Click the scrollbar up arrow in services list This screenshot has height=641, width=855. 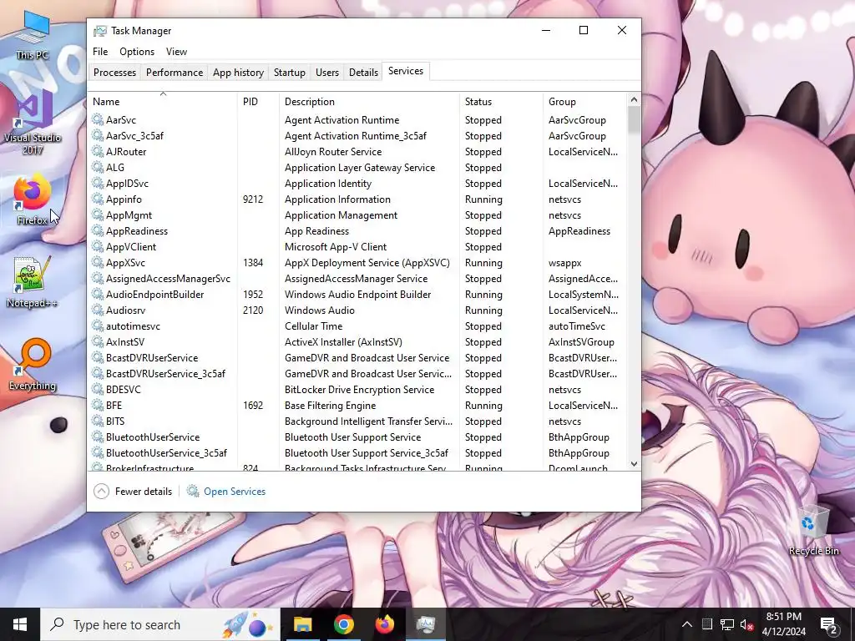click(x=634, y=99)
